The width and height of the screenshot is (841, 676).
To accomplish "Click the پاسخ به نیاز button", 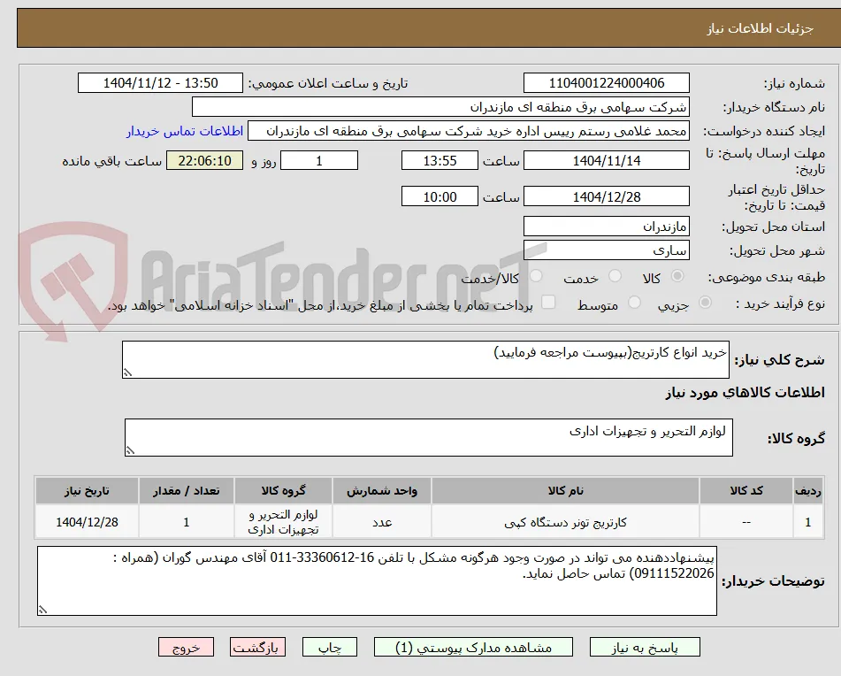I will 645,647.
